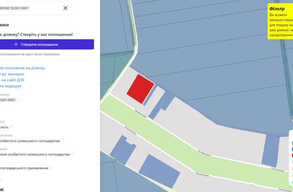Click text оголошення на карті після перевірки

point(29,54)
